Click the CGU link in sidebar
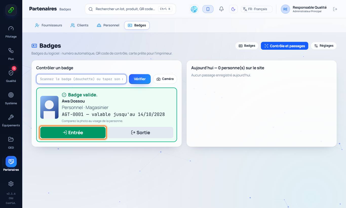Screen dimensions: 346x208 11,198
